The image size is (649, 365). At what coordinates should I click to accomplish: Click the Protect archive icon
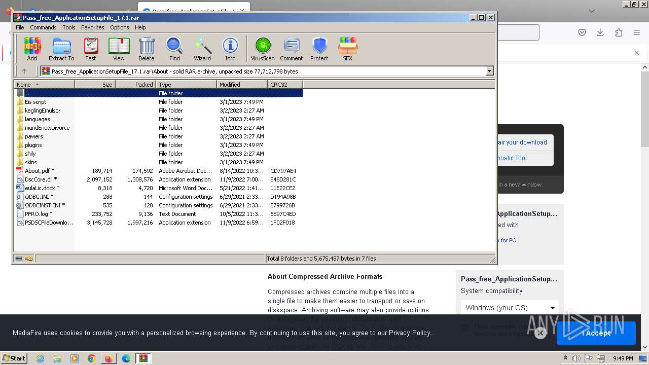point(319,49)
